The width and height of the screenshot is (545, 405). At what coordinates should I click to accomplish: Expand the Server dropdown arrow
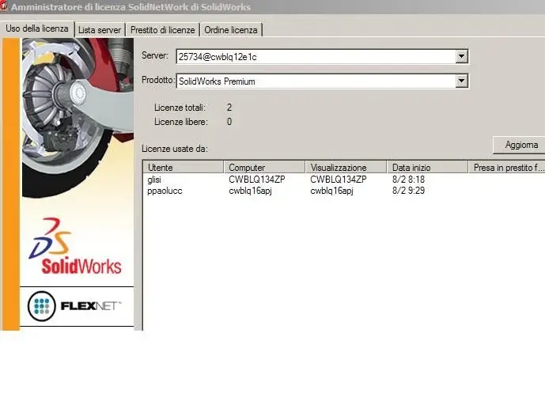coord(461,56)
